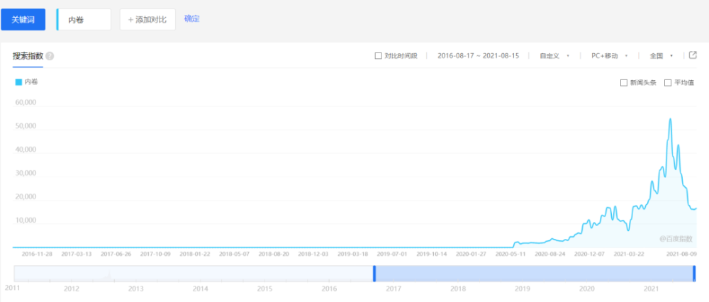The image size is (709, 302).
Task: Open the export share icon
Action: pyautogui.click(x=692, y=55)
